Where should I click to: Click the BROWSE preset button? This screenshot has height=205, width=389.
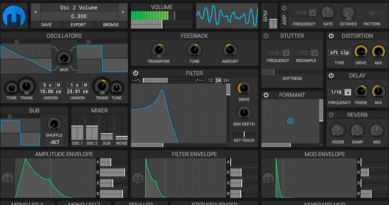tap(111, 24)
